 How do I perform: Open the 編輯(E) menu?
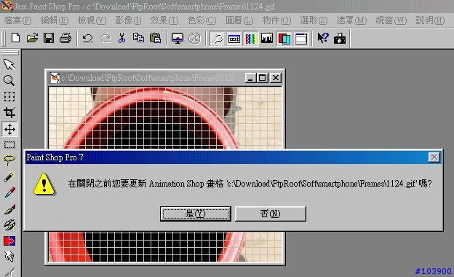pos(55,20)
